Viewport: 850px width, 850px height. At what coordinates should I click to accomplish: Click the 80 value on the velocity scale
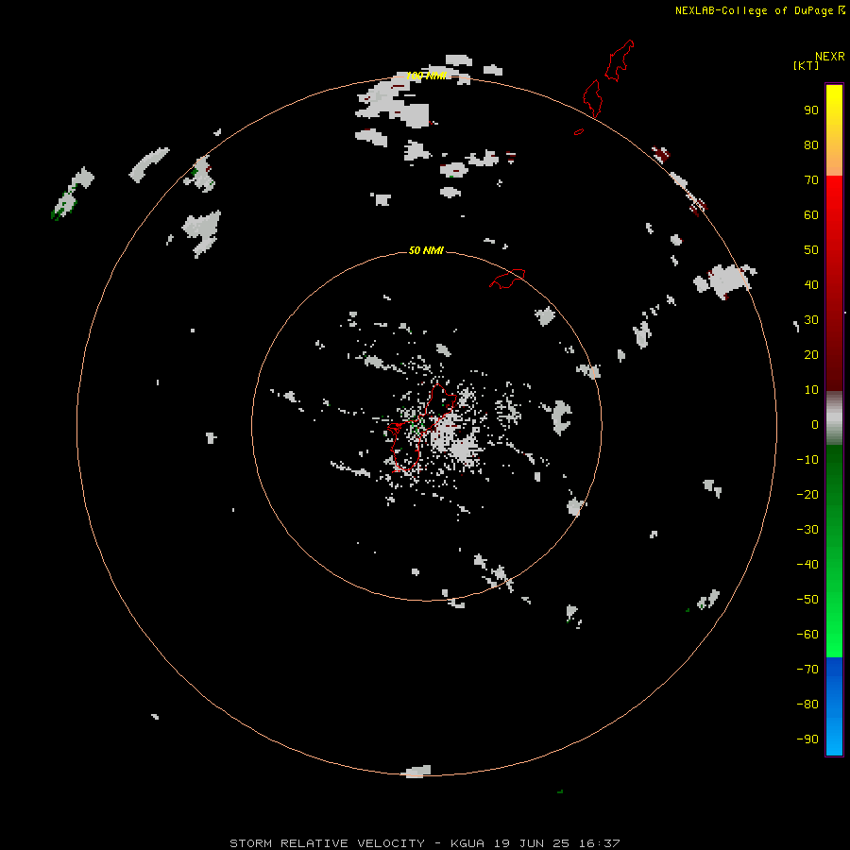[x=811, y=144]
